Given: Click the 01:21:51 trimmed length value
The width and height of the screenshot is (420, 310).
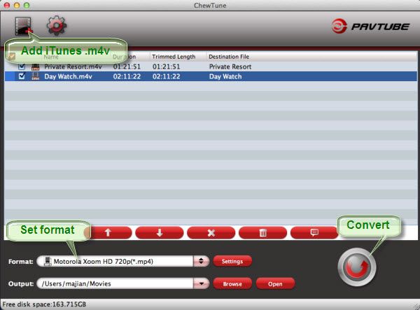Looking at the screenshot, I should 166,66.
